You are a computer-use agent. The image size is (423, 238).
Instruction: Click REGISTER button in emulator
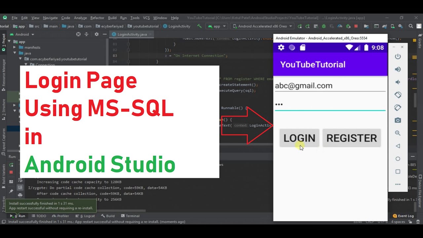pos(352,138)
